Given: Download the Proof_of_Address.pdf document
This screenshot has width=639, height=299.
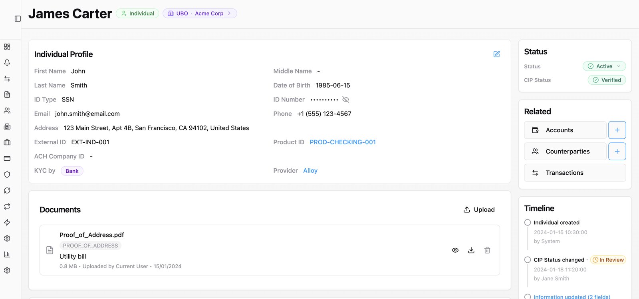Looking at the screenshot, I should click(471, 250).
